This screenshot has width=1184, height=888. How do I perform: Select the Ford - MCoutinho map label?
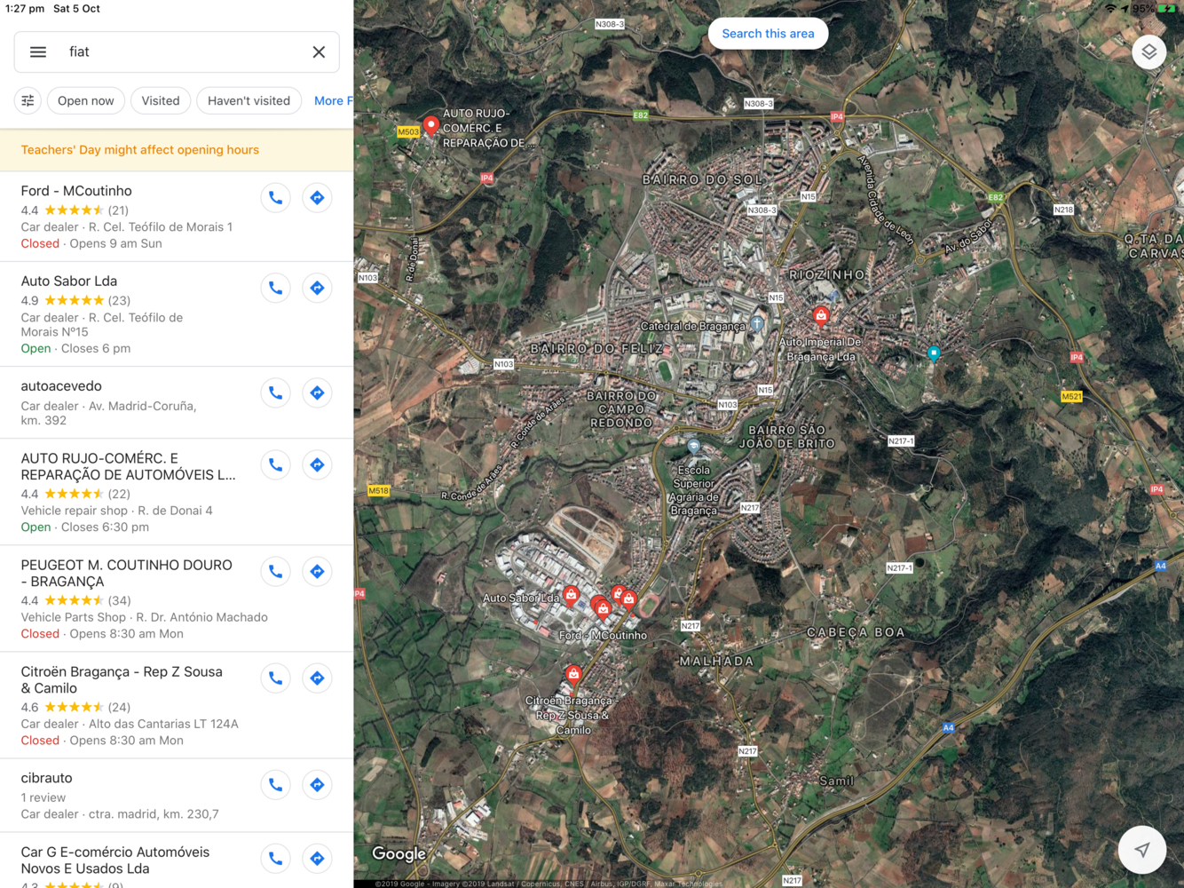[603, 635]
